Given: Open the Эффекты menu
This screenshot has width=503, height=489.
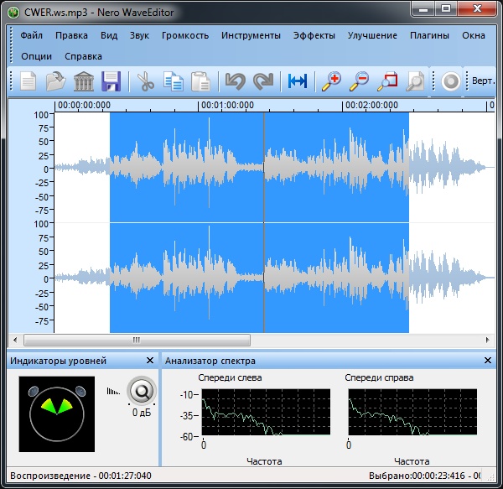Looking at the screenshot, I should [x=314, y=36].
